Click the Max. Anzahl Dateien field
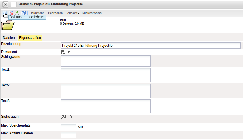243x140 pixels. click(x=68, y=135)
